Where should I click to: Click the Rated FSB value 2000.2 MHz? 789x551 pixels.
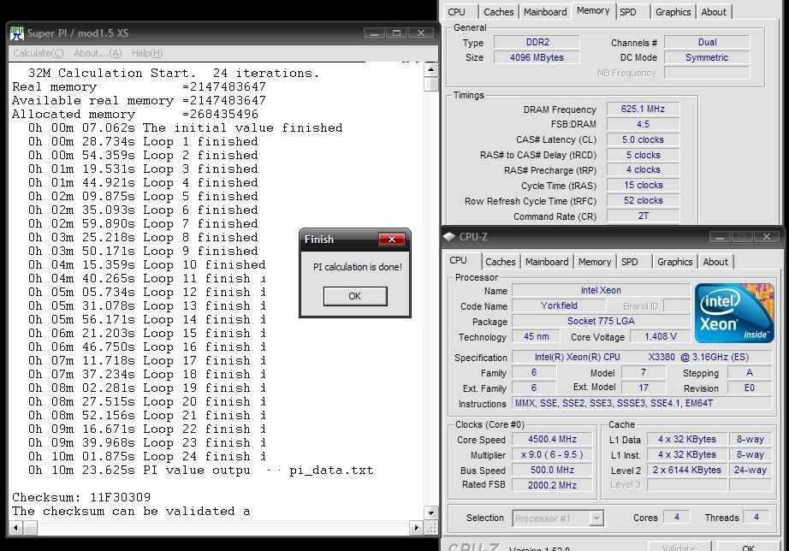553,485
